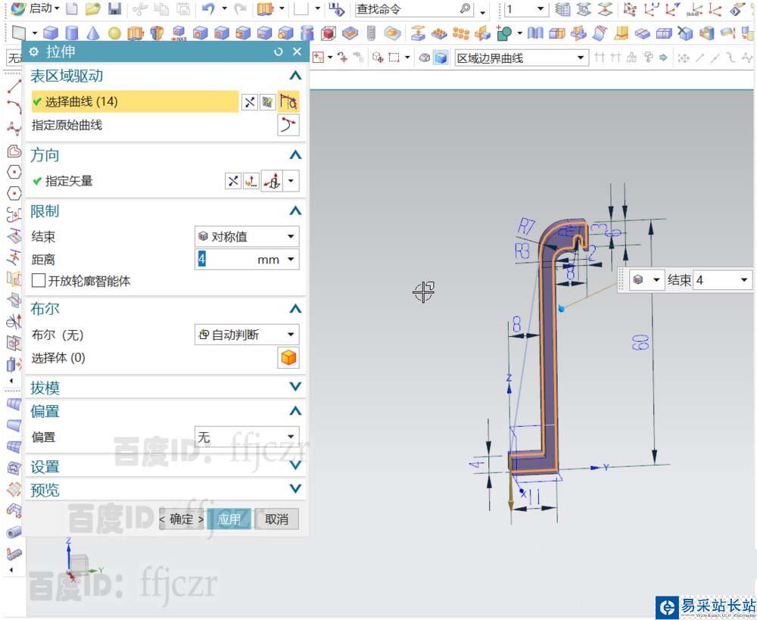757x620 pixels.
Task: Select the cone primitive icon
Action: [92, 33]
